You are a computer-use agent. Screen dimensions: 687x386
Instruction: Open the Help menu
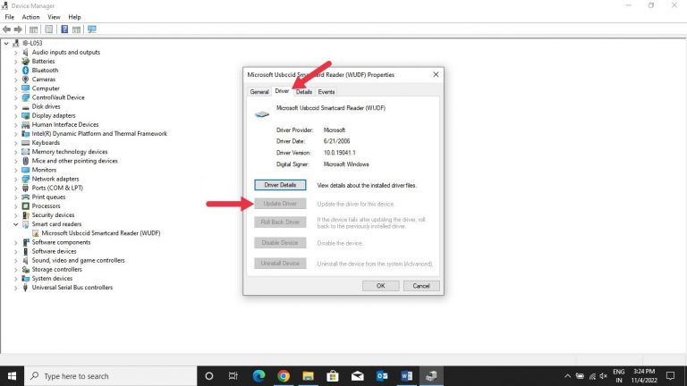pyautogui.click(x=74, y=17)
